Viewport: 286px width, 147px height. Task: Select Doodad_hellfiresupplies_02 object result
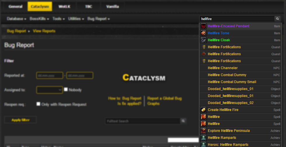pos(240,103)
